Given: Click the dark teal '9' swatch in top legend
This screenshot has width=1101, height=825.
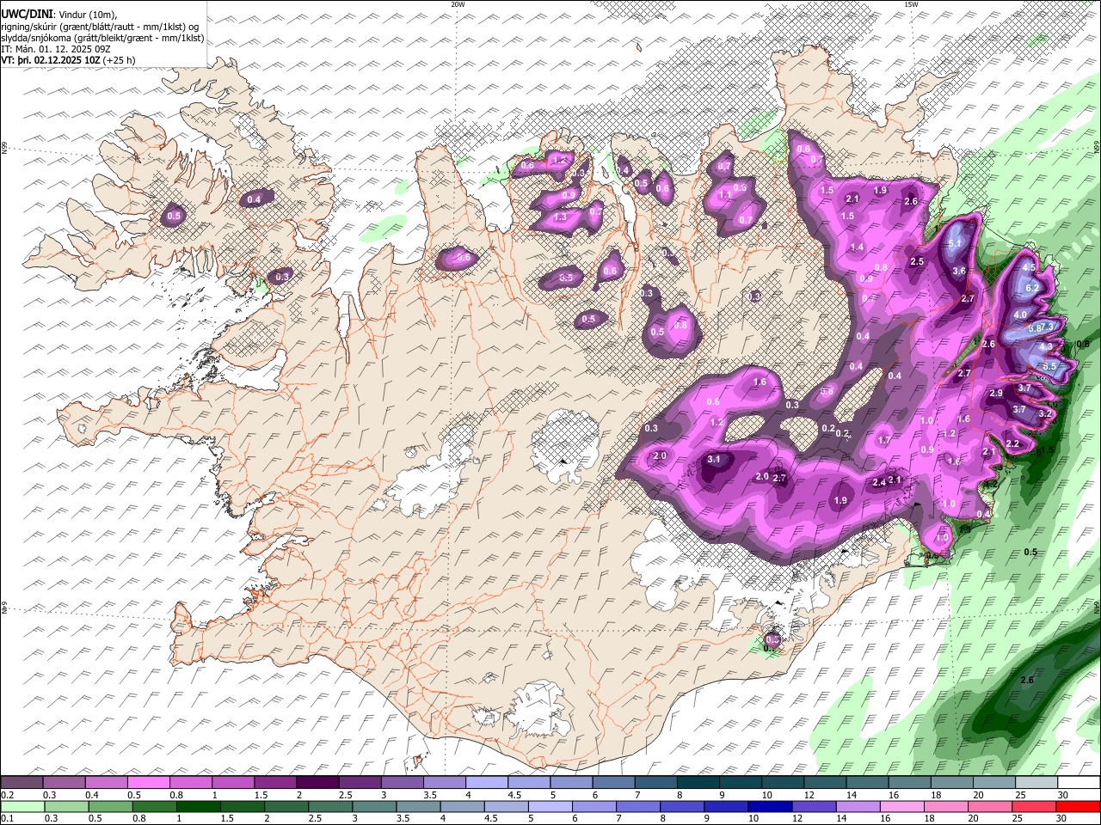Looking at the screenshot, I should pyautogui.click(x=739, y=783).
